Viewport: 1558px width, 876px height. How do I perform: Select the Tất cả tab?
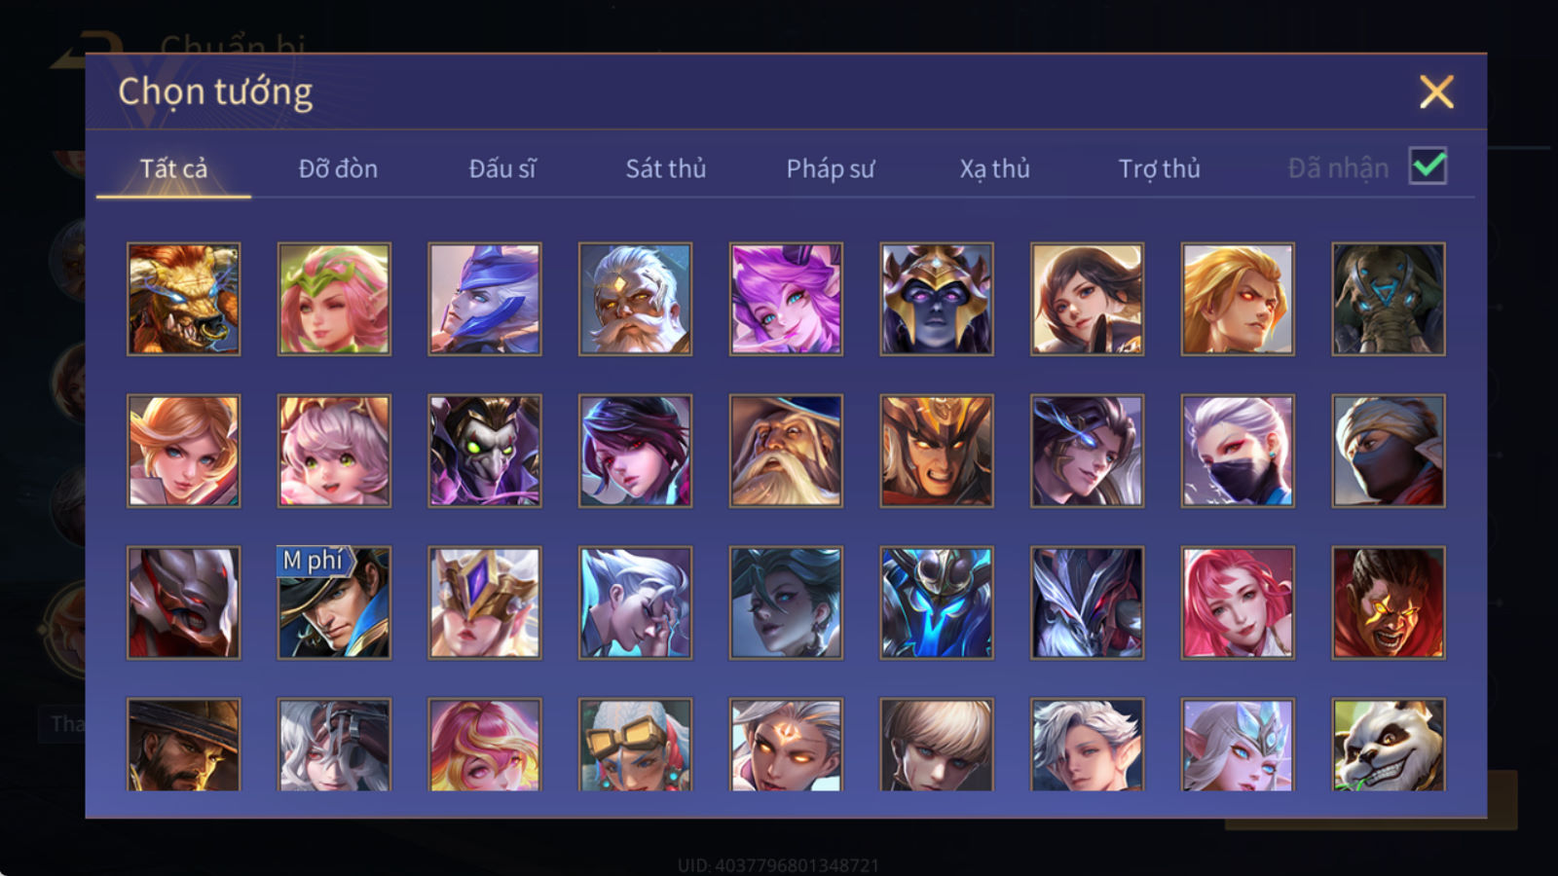click(173, 168)
